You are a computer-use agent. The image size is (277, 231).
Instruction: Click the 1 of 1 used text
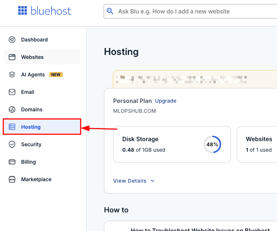[x=259, y=150]
